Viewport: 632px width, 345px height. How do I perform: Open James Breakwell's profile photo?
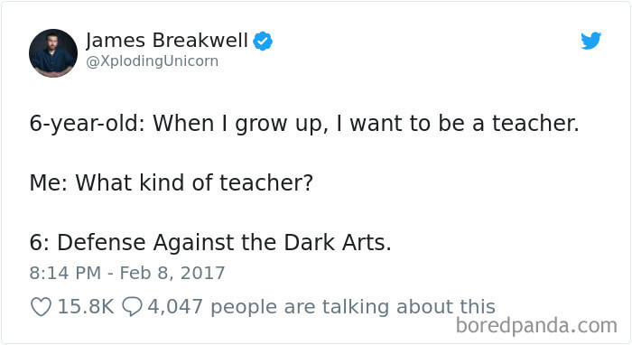click(x=53, y=52)
